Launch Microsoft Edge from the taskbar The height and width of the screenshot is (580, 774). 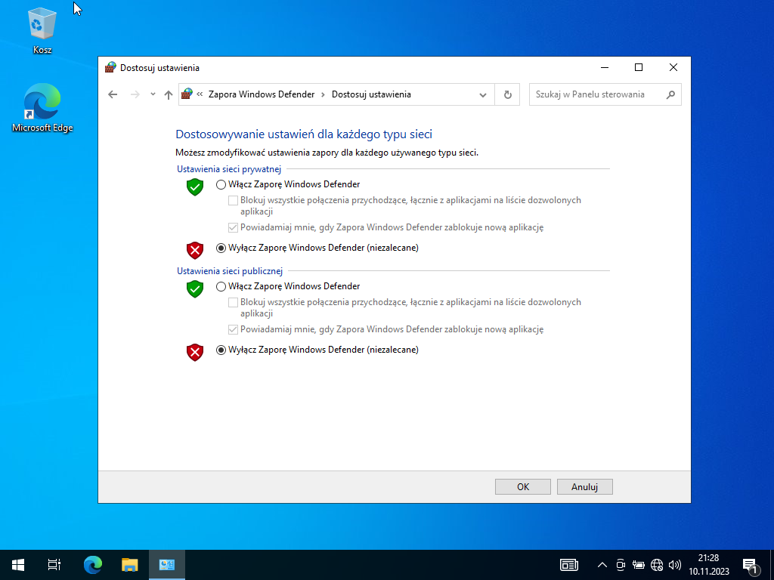pos(92,565)
